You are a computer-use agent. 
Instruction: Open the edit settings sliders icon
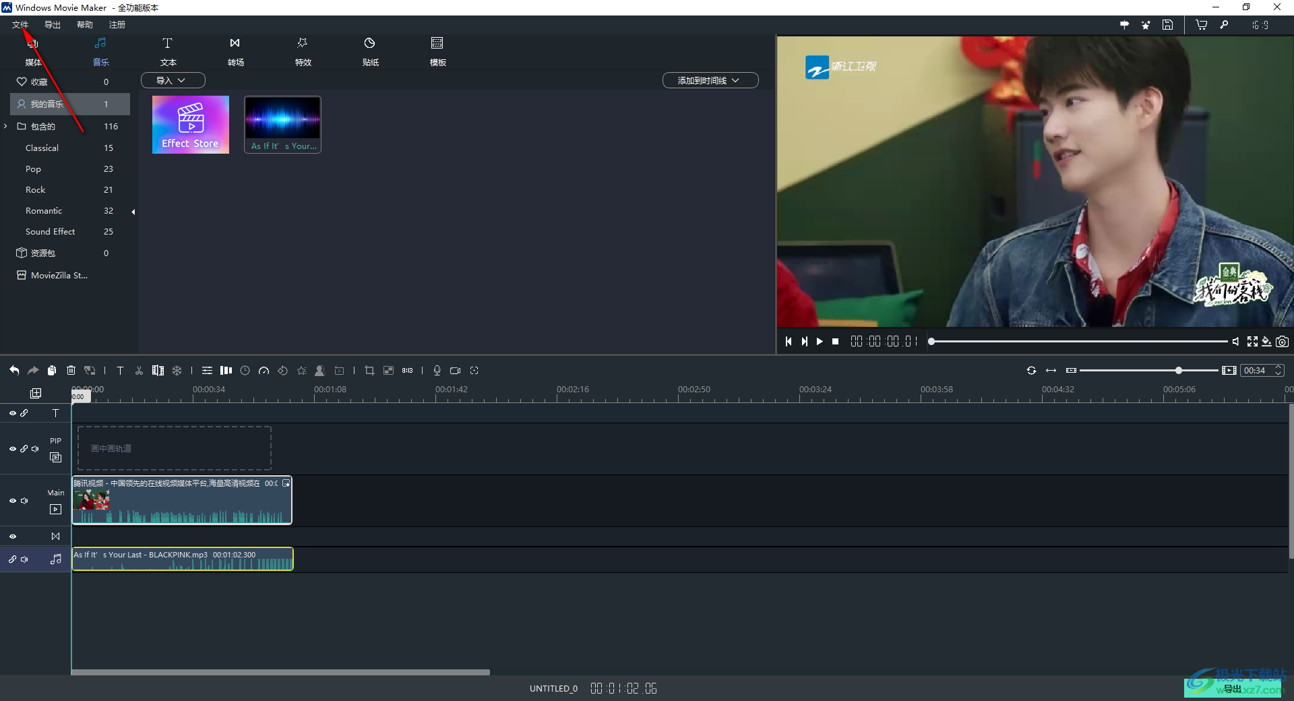click(207, 370)
